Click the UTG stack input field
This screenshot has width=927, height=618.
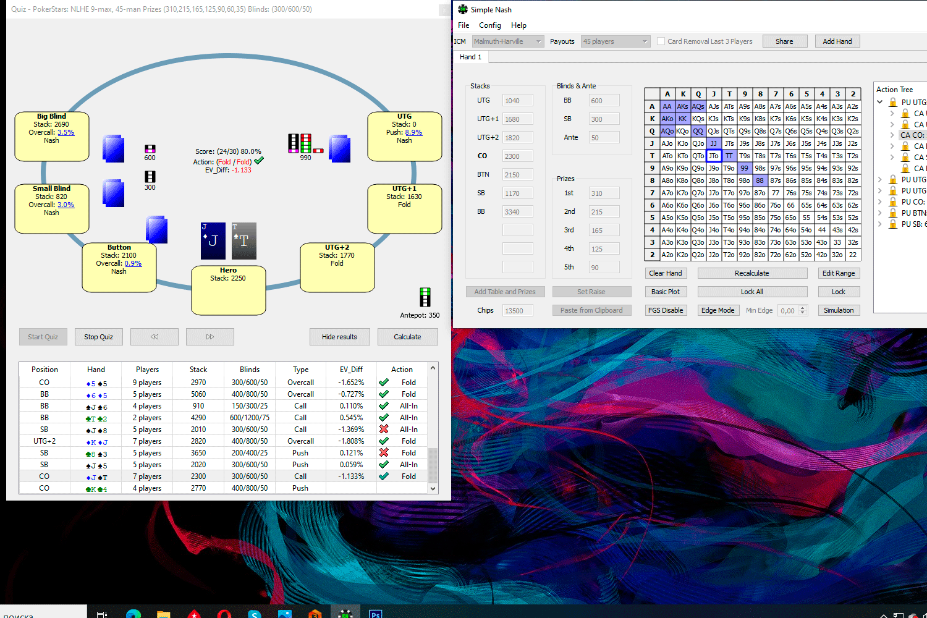coord(518,101)
